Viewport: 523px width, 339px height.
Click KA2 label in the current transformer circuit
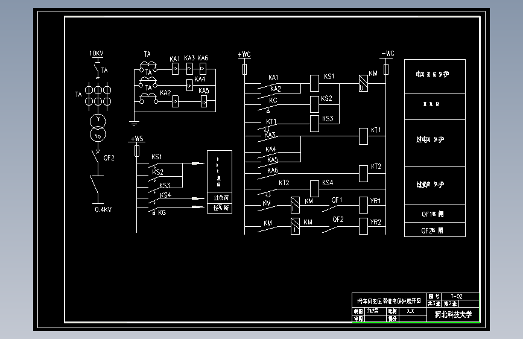coord(165,92)
